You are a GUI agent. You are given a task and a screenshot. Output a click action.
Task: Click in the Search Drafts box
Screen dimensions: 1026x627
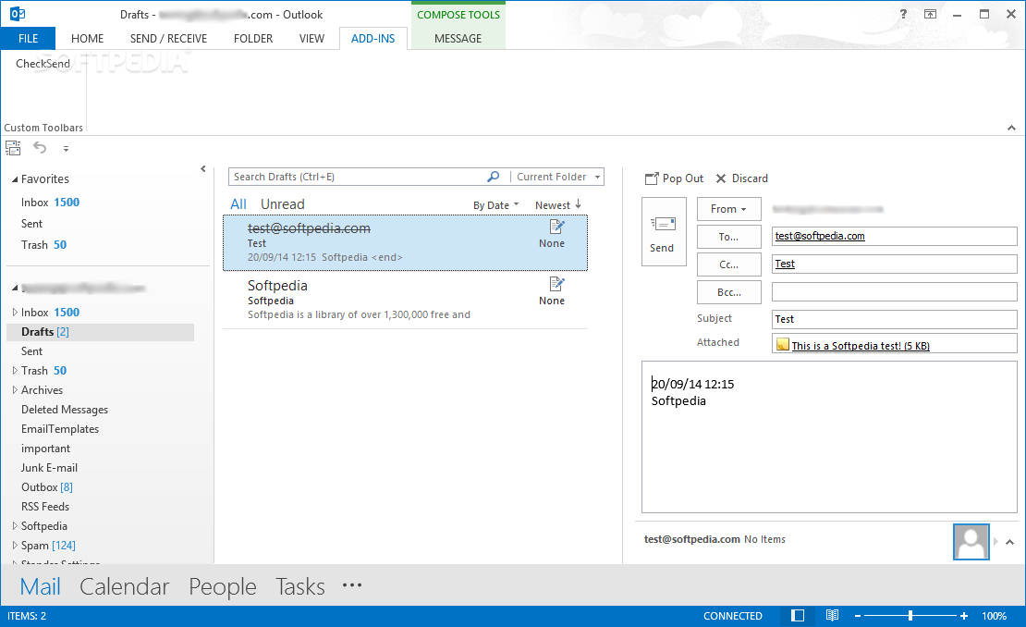pos(358,177)
